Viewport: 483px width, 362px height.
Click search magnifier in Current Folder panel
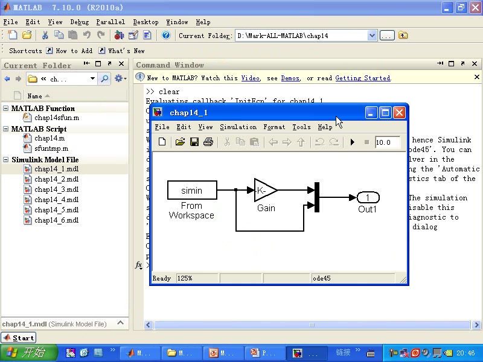pyautogui.click(x=104, y=79)
